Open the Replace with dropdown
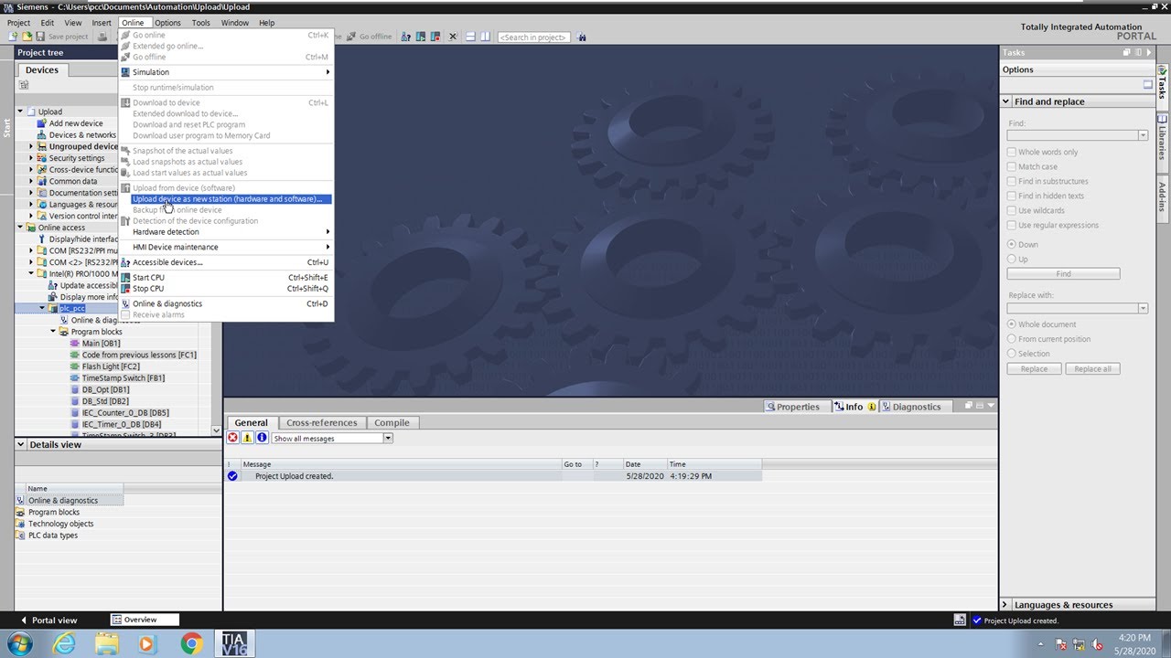 (1143, 308)
